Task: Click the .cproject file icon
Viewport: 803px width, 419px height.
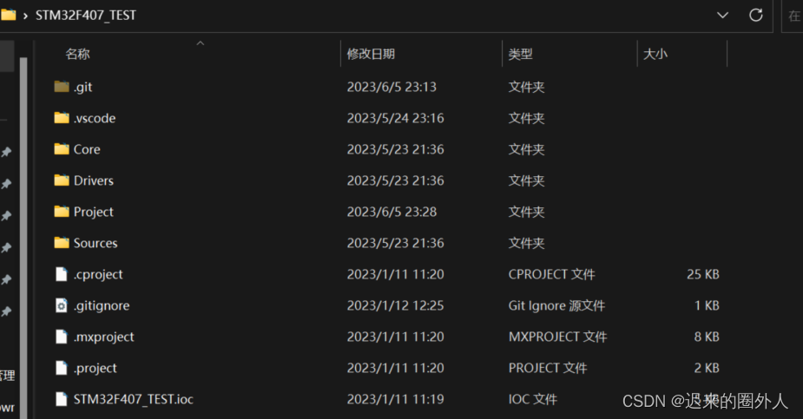Action: click(62, 274)
